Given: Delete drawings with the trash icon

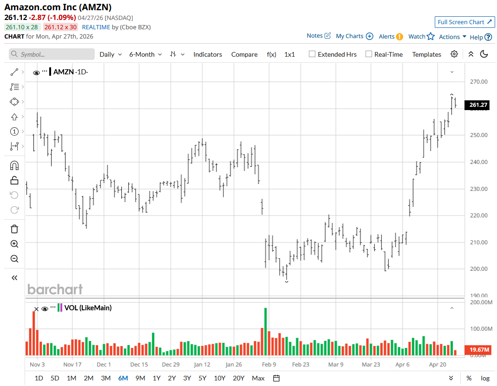Looking at the screenshot, I should coord(14,229).
